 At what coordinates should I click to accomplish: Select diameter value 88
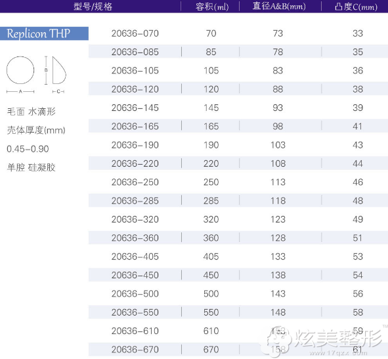(x=278, y=89)
